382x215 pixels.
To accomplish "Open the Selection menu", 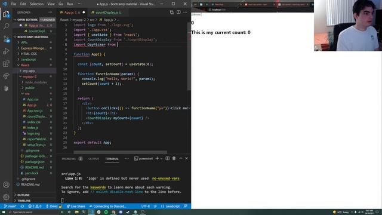I will (36, 4).
